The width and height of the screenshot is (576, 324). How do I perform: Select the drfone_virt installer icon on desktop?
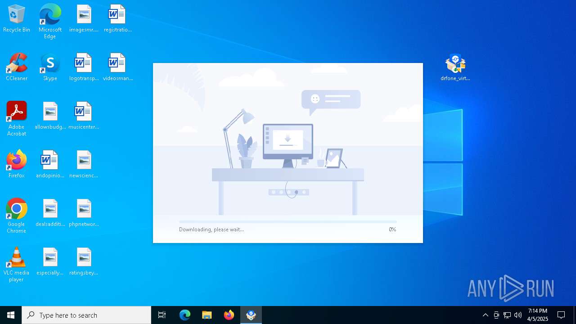point(455,67)
